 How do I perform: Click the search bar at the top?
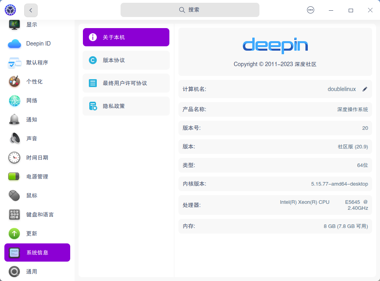tap(190, 10)
